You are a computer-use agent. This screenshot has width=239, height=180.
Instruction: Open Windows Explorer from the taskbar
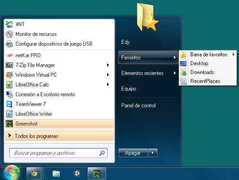coord(56,174)
